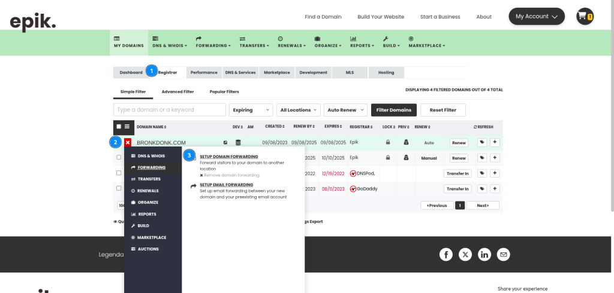
Task: Open the All Locations dropdown
Action: pyautogui.click(x=299, y=110)
